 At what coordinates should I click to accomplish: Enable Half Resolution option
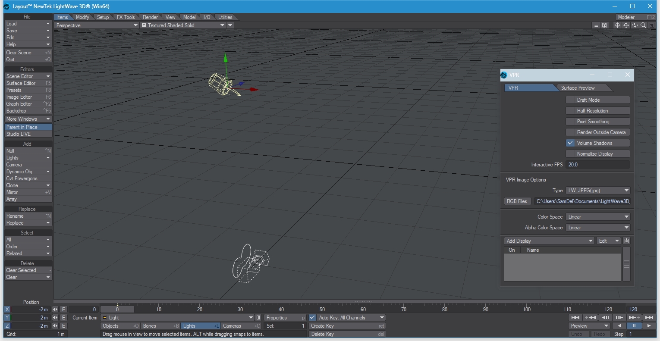(x=597, y=111)
